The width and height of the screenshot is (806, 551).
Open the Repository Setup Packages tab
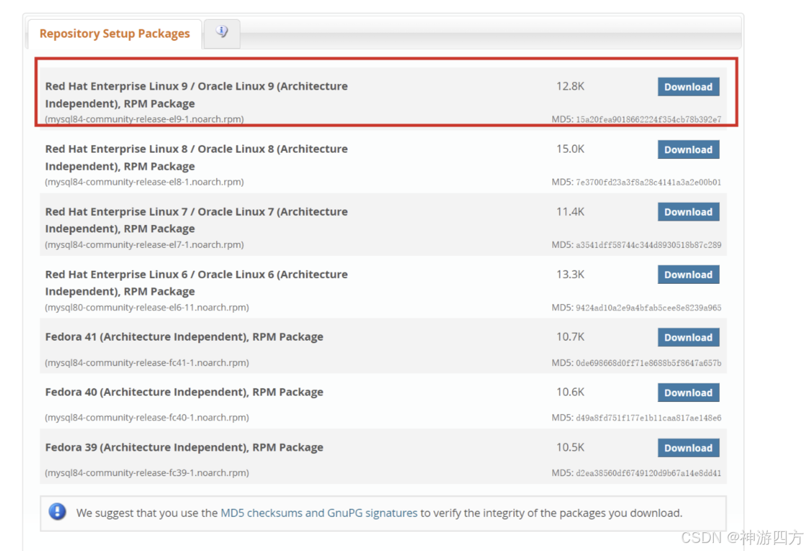pos(115,34)
